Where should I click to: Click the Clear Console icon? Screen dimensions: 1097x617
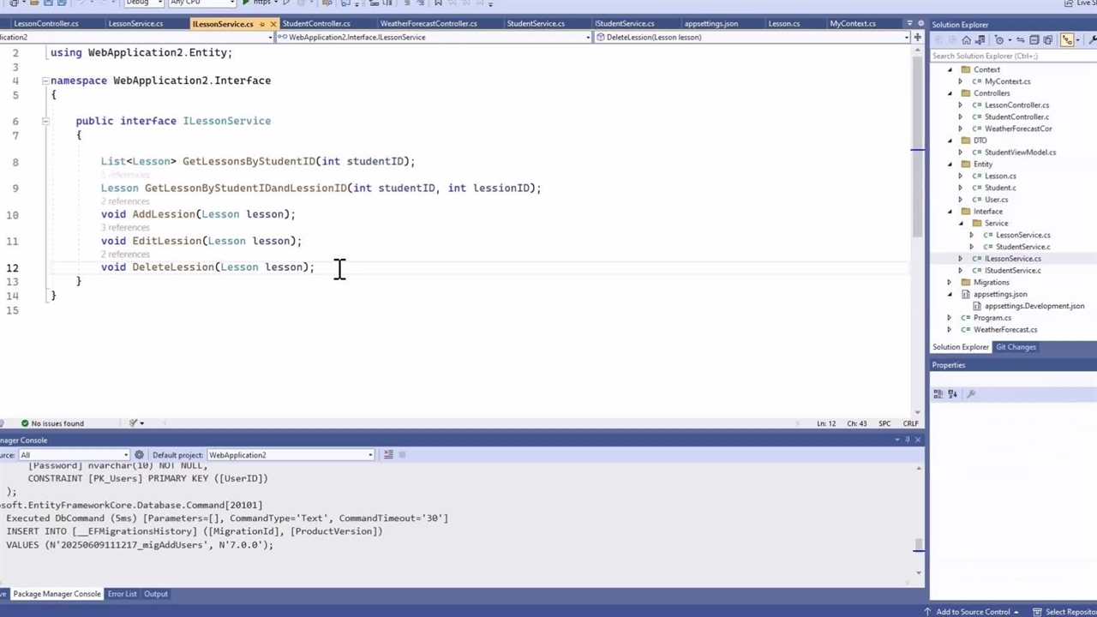pos(388,455)
